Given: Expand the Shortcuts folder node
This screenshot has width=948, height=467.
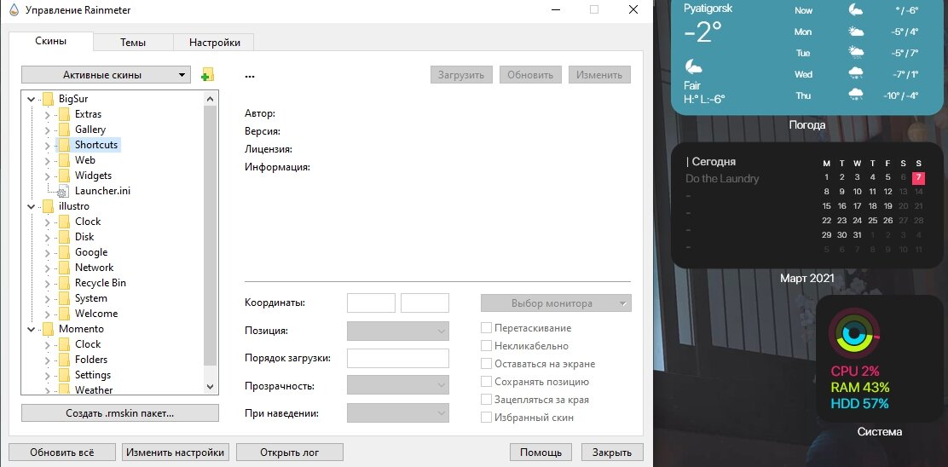Looking at the screenshot, I should tap(47, 145).
